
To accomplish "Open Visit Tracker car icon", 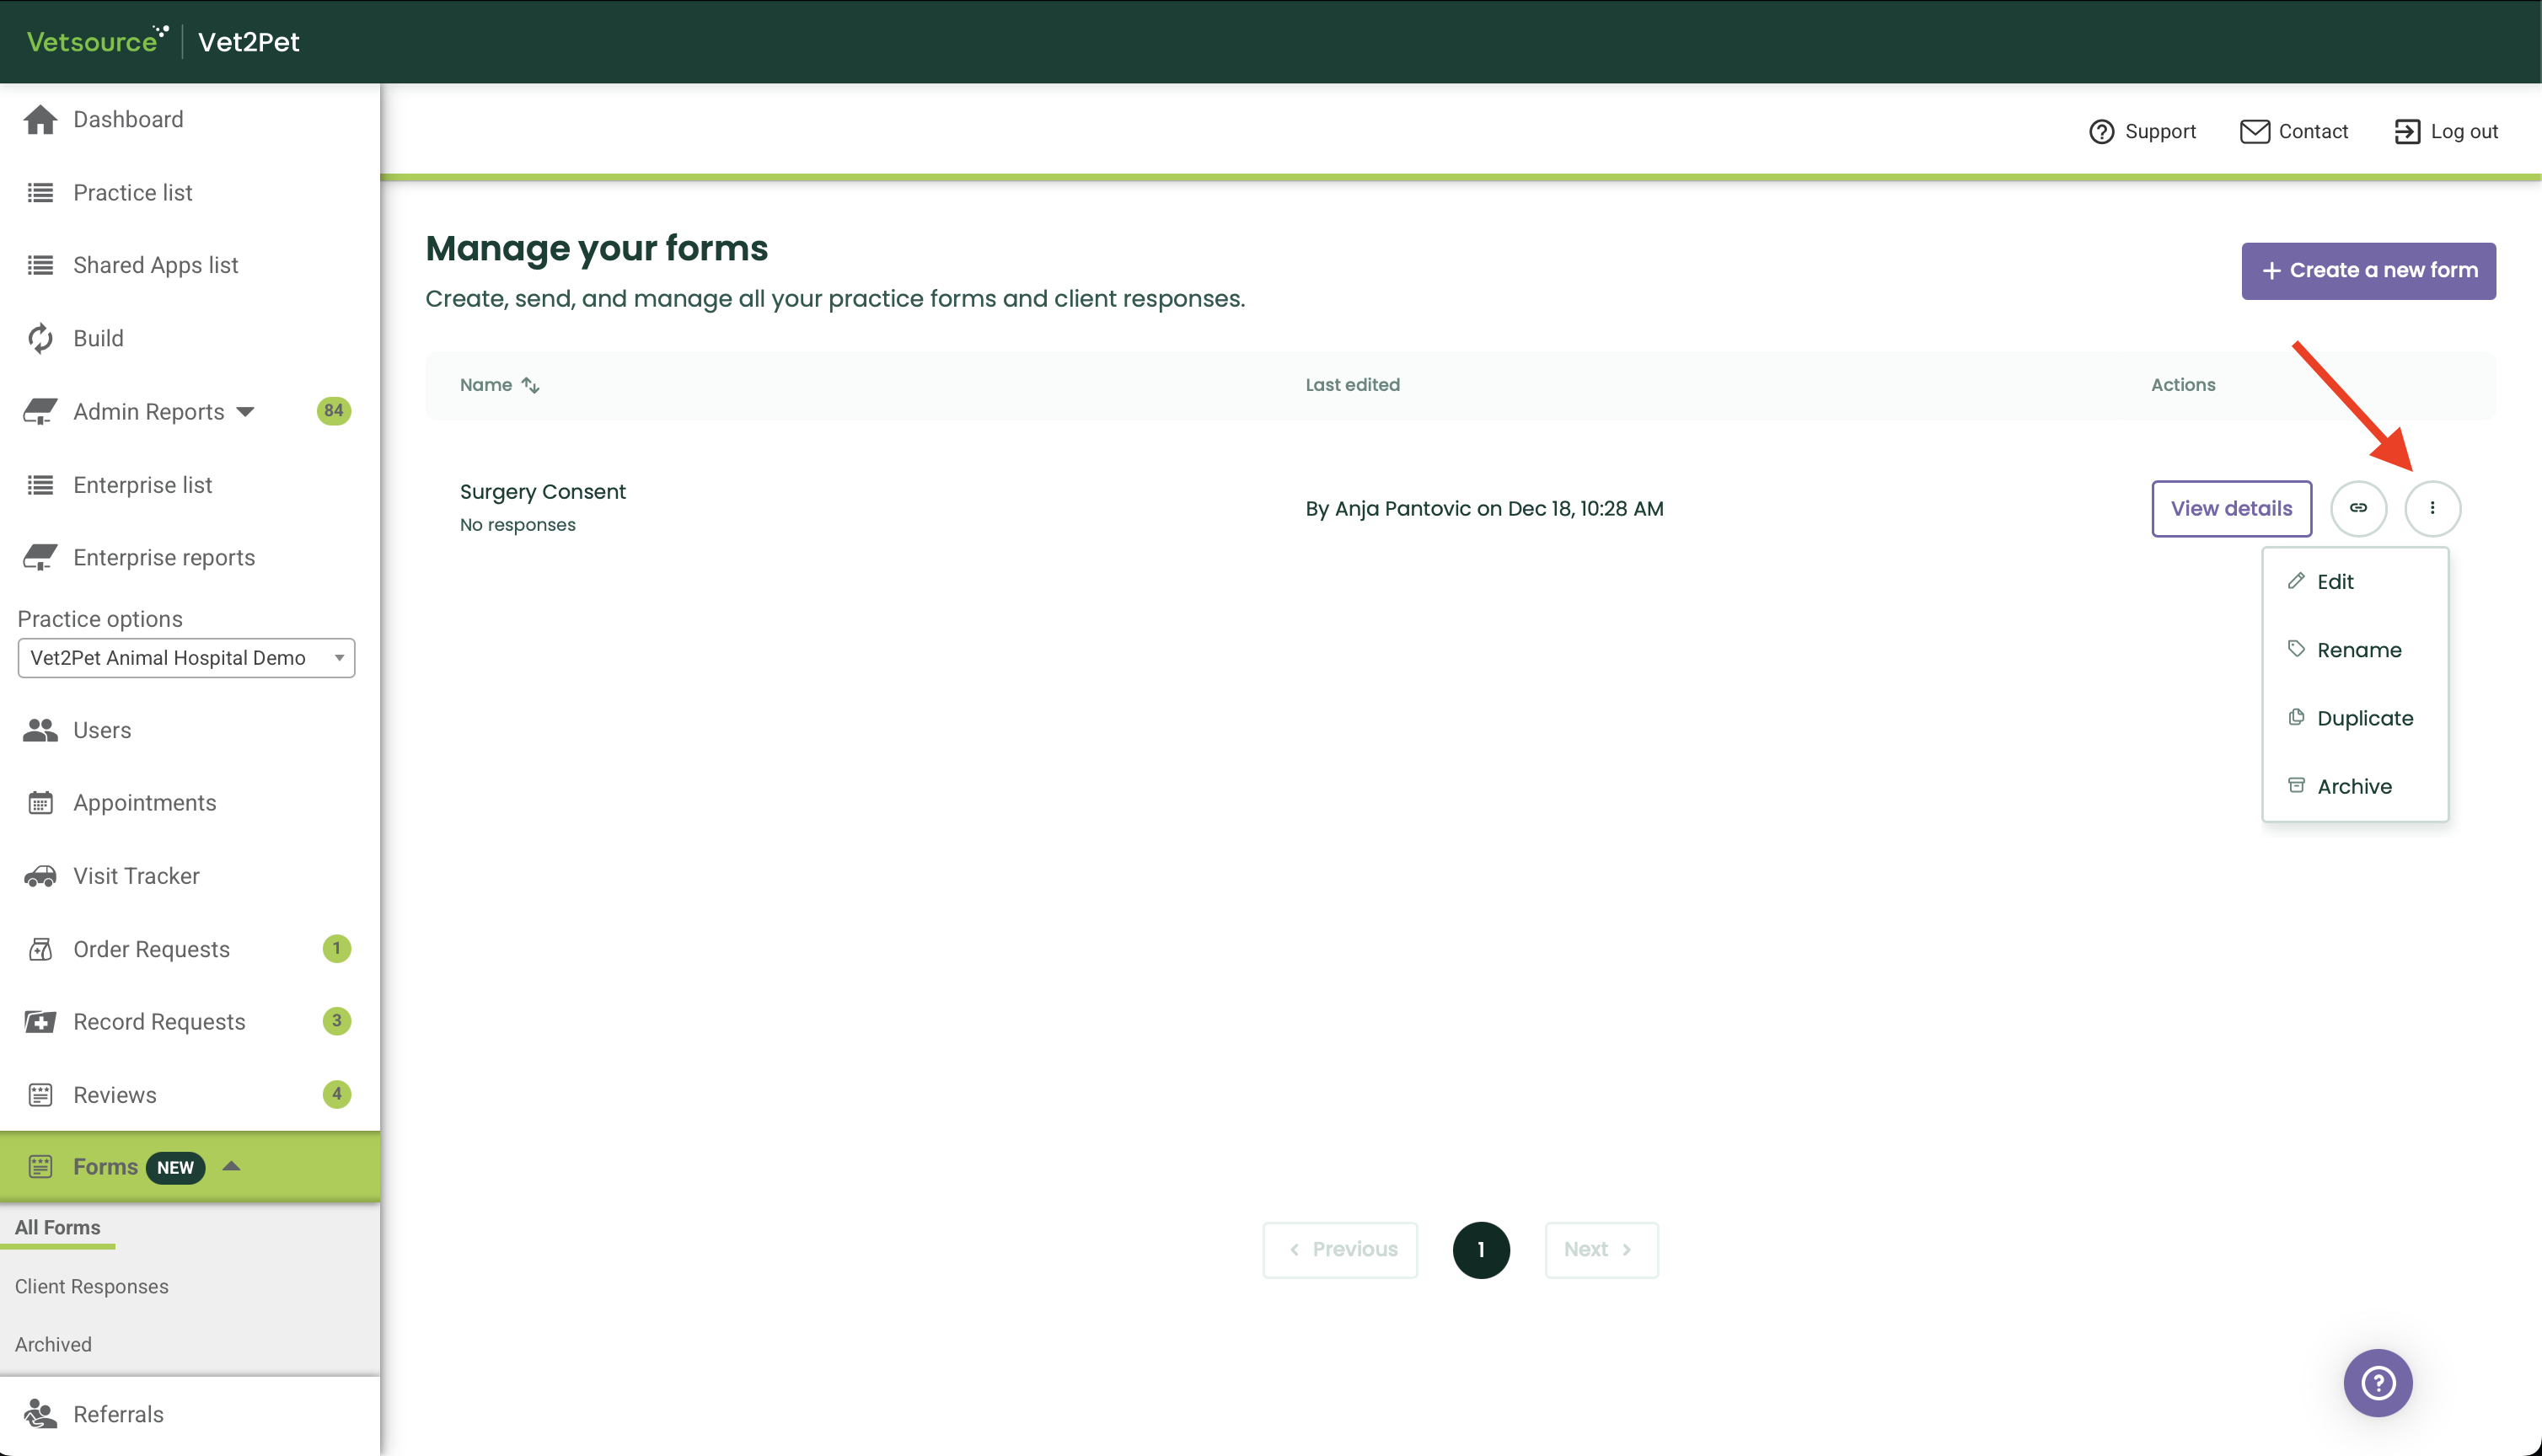I will coord(40,876).
